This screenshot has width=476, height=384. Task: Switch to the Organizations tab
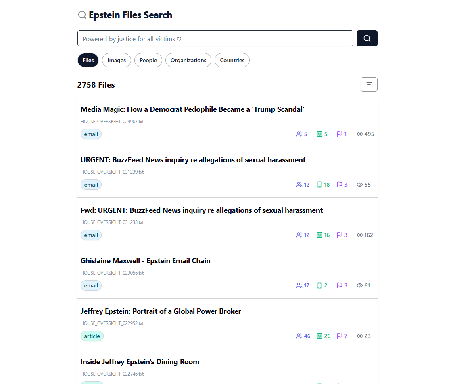188,60
